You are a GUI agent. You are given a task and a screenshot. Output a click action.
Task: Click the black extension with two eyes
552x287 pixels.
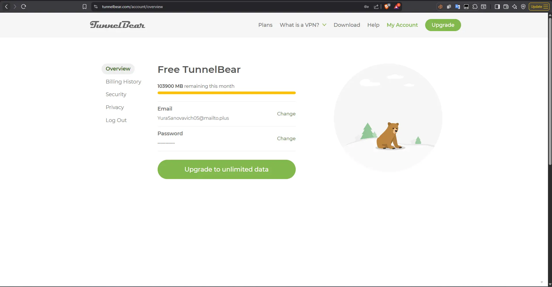(466, 7)
